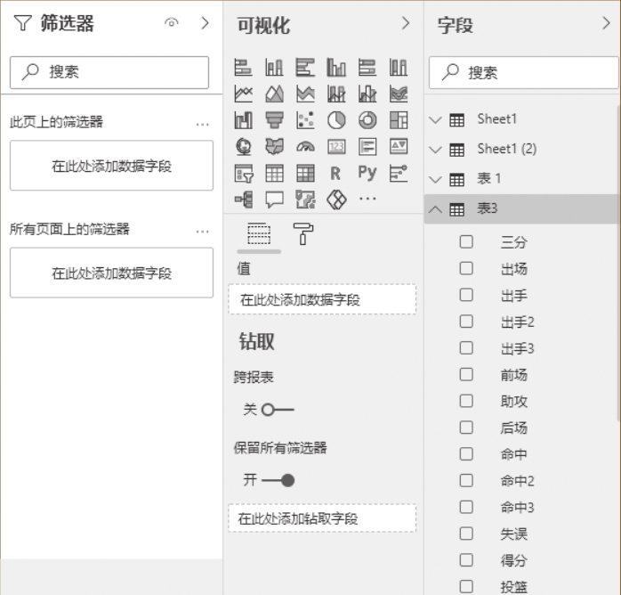Tick the 三分 field checkbox

[466, 241]
